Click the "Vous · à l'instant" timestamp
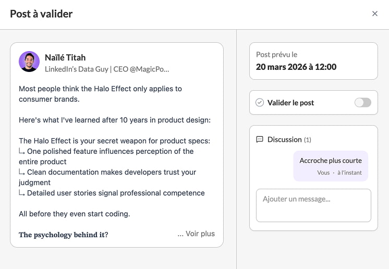Screen dimensions: 389x269 click(339, 173)
